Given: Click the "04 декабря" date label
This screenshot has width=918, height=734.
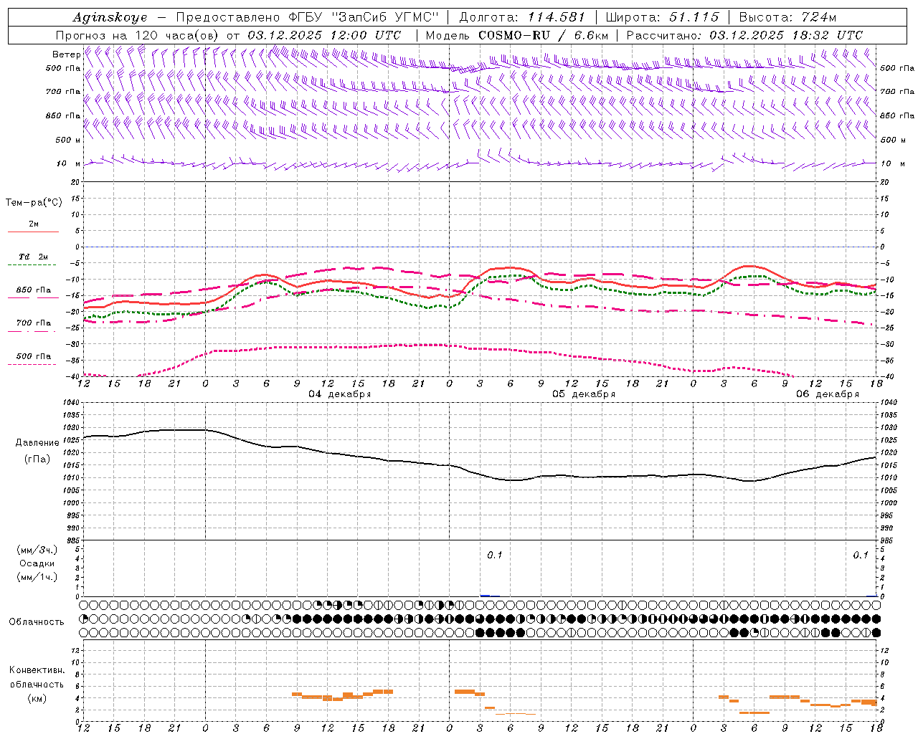Looking at the screenshot, I should pos(339,394).
